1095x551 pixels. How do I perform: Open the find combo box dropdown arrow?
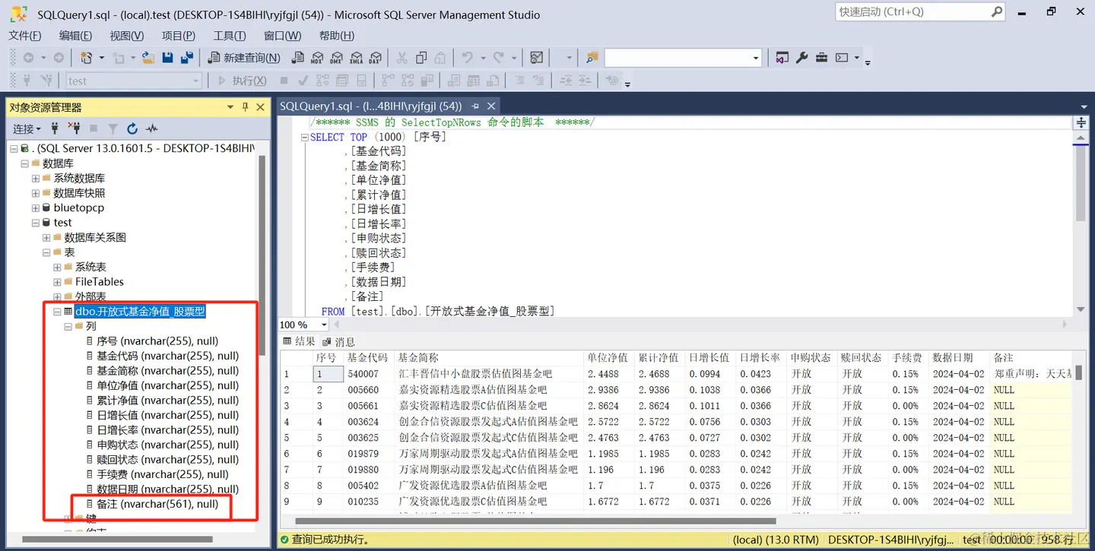[x=756, y=58]
